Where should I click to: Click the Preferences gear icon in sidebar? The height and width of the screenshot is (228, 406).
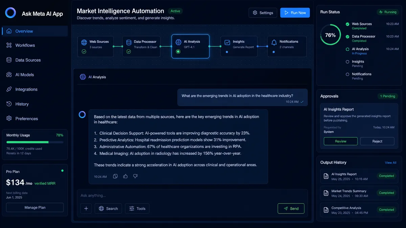9,119
